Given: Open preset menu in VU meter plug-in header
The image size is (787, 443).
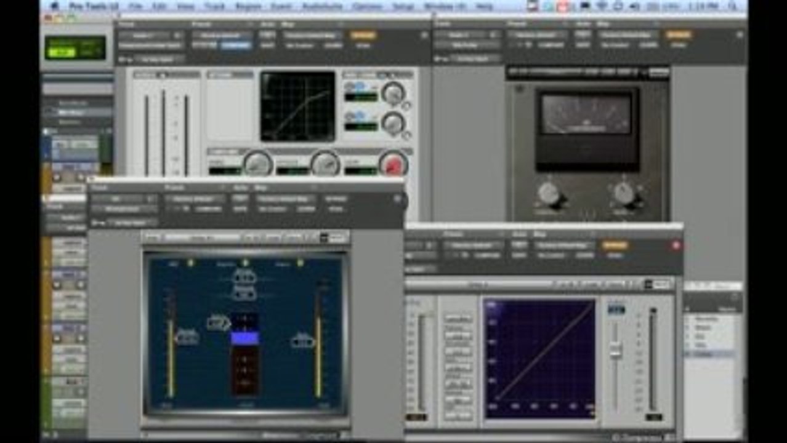Looking at the screenshot, I should (x=536, y=35).
